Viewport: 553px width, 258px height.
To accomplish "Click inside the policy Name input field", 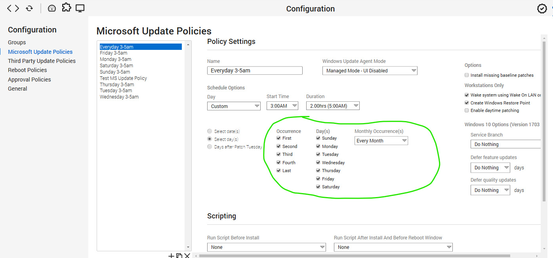I will [x=255, y=70].
